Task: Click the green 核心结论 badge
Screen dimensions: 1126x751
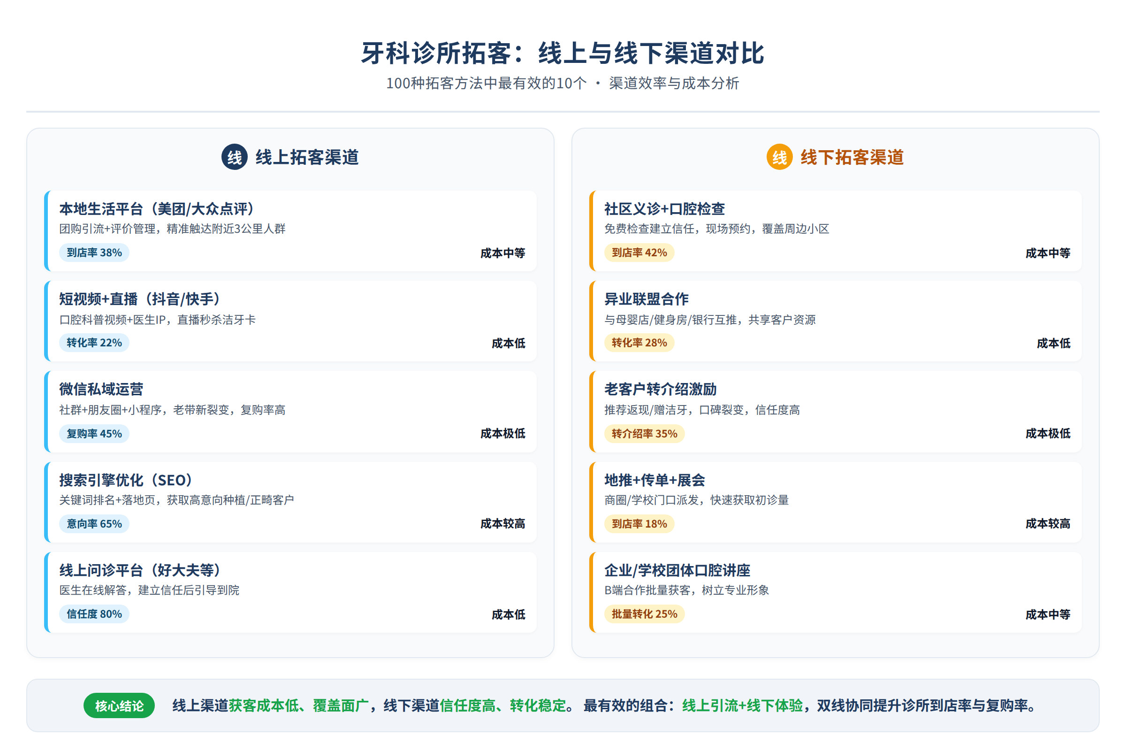Action: (x=119, y=705)
